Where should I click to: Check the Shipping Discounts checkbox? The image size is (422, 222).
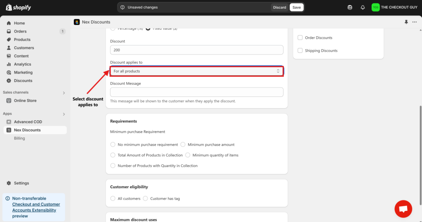click(x=300, y=51)
